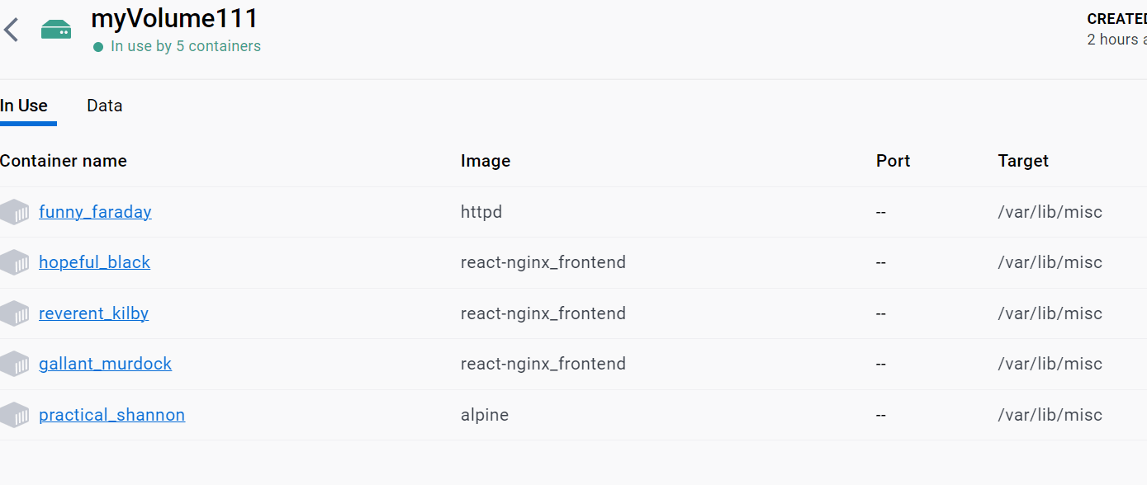The image size is (1147, 485).
Task: Click the Container name column header
Action: (64, 161)
